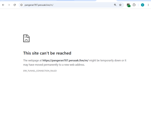The image size is (151, 133).
Task: Reload the failed page
Action: click(x=14, y=5)
